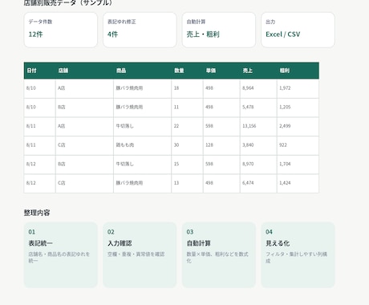
Task: Select the 2,499 gross profit cell
Action: [298, 127]
